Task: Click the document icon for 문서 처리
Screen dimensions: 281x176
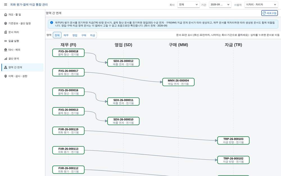Action: [6, 32]
